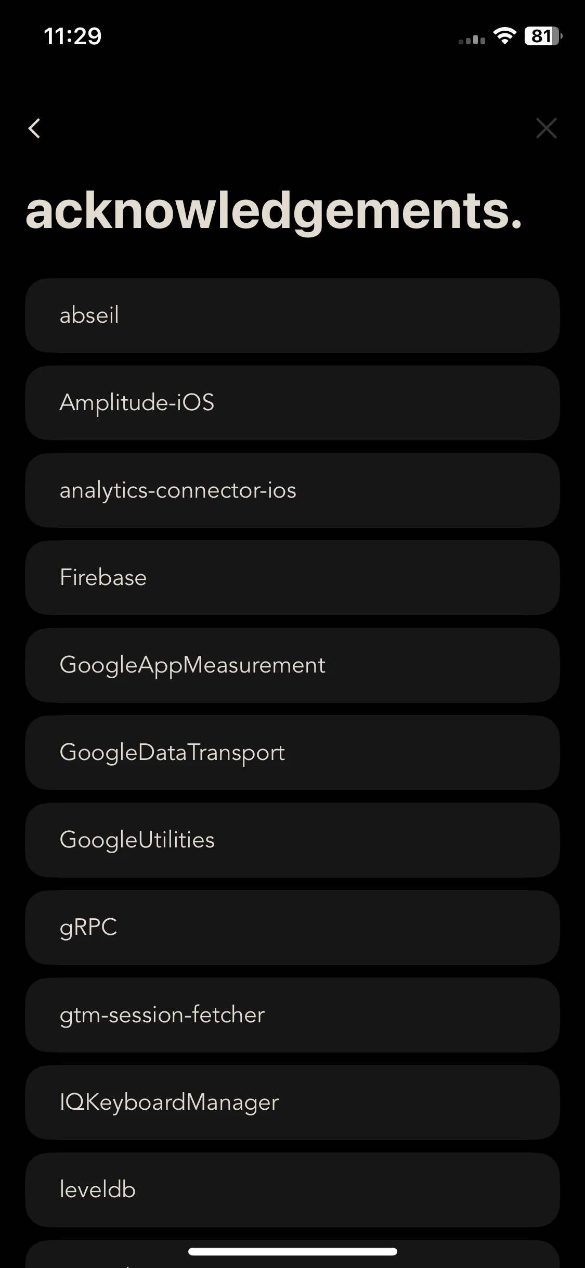Tap the cellular signal bars icon

472,40
